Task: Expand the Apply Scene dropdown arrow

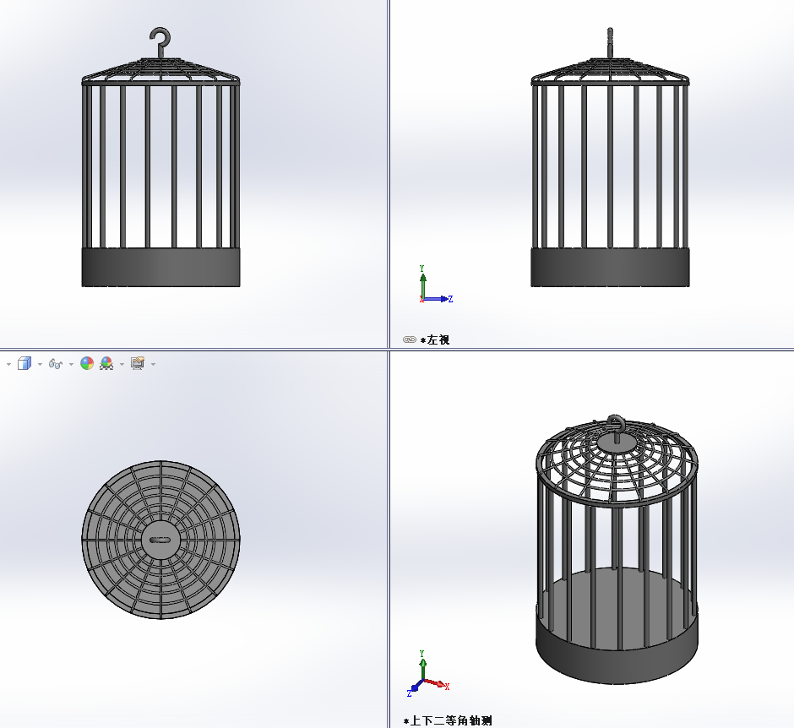Action: [122, 364]
